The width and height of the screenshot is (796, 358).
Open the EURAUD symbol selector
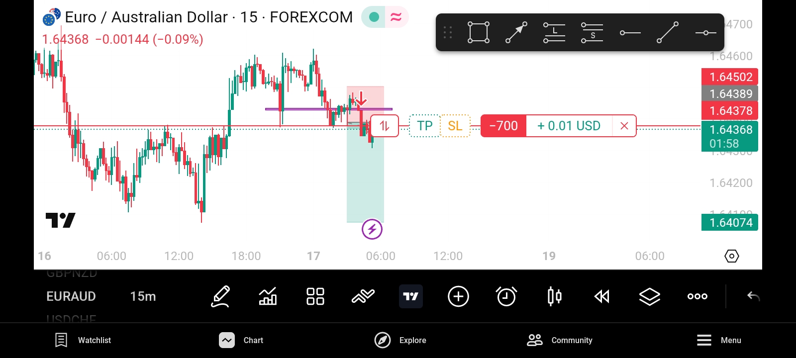pos(71,296)
